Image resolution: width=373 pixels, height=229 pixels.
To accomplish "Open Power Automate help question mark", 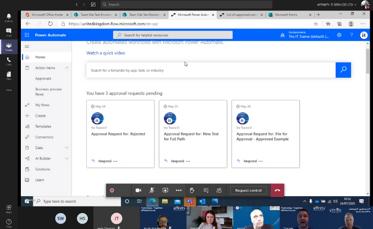I will [352, 35].
